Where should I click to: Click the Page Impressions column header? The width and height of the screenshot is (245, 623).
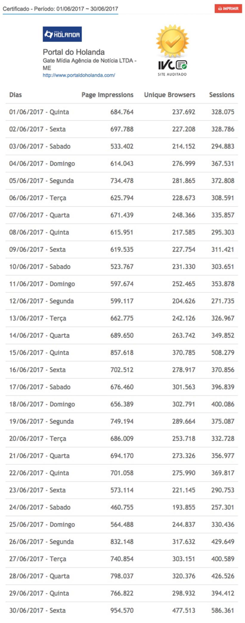click(x=107, y=95)
